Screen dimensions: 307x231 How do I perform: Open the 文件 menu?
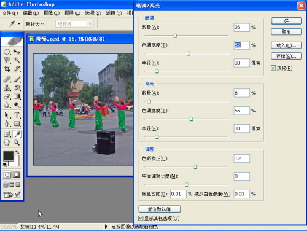tap(10, 14)
